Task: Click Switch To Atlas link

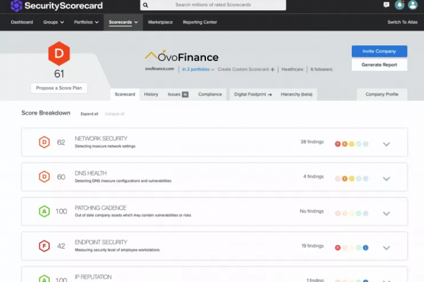Action: (x=402, y=22)
